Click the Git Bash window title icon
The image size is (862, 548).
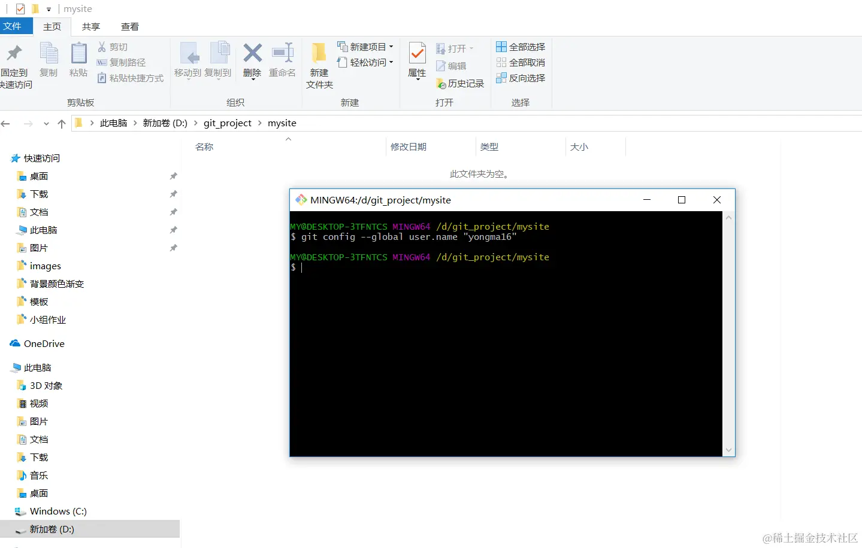(301, 200)
